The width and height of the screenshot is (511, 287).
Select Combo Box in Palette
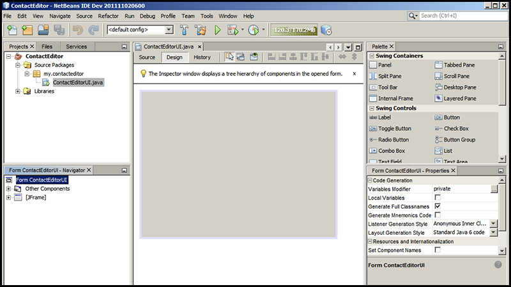[x=387, y=151]
